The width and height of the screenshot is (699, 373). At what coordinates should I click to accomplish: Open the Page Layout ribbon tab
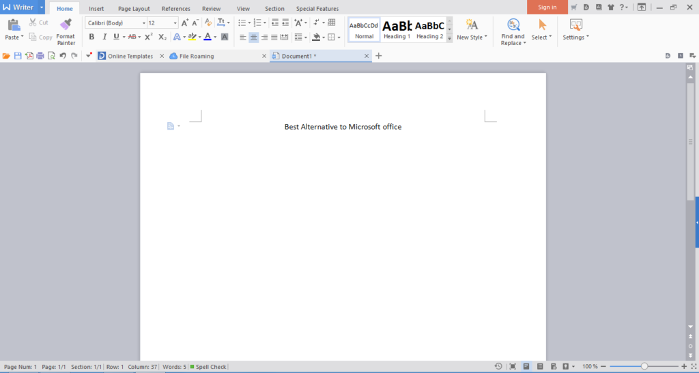pyautogui.click(x=134, y=8)
